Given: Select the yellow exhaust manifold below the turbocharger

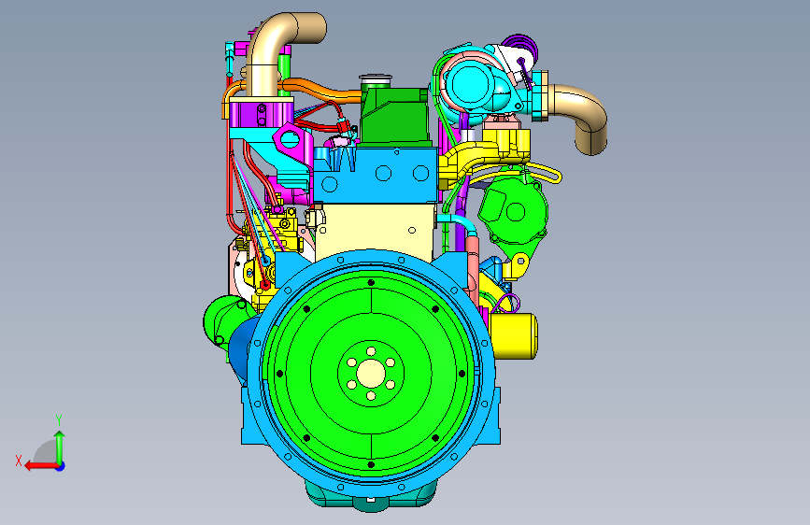Looking at the screenshot, I should click(486, 152).
